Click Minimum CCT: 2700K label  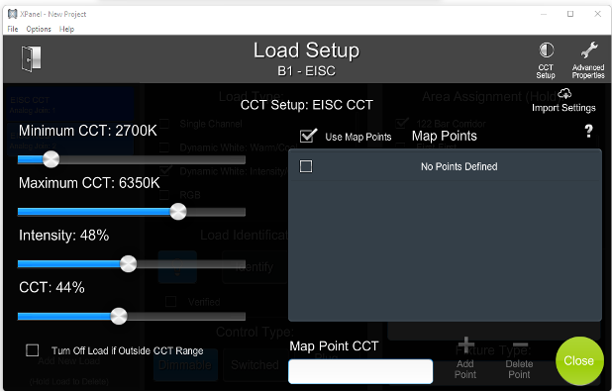[x=88, y=131]
